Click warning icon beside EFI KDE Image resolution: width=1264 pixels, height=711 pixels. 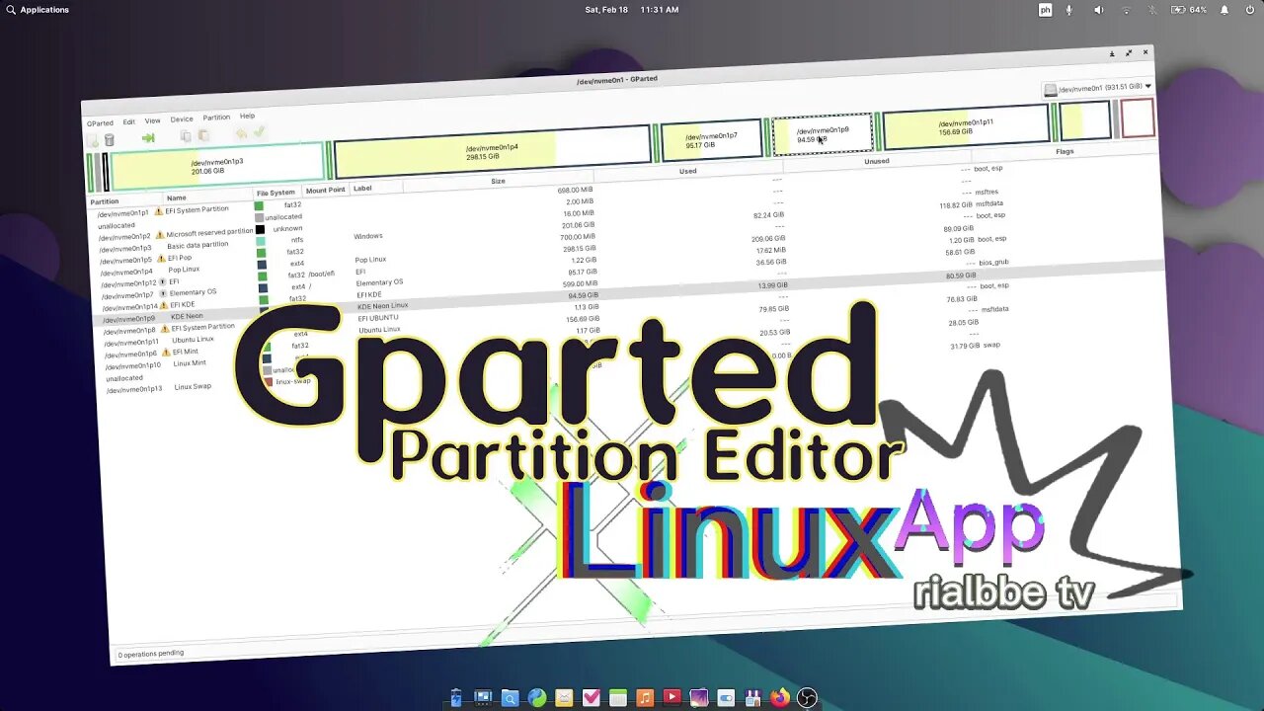pyautogui.click(x=164, y=306)
